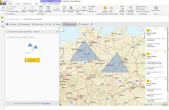The image size is (169, 110).
Task: Zoom in on the map with plus
Action: point(143,34)
